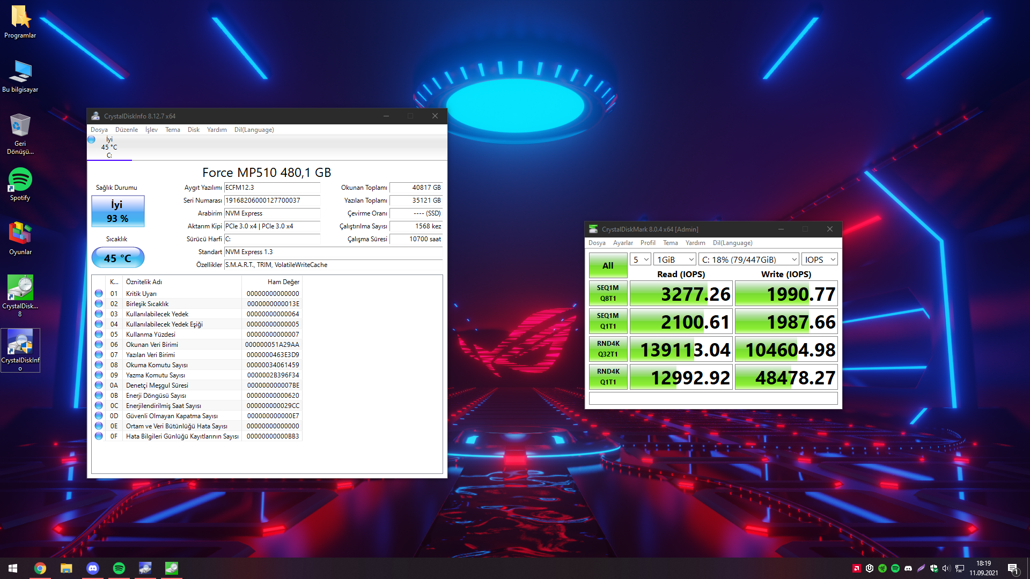
Task: Click the Spotify system tray icon
Action: pos(895,568)
